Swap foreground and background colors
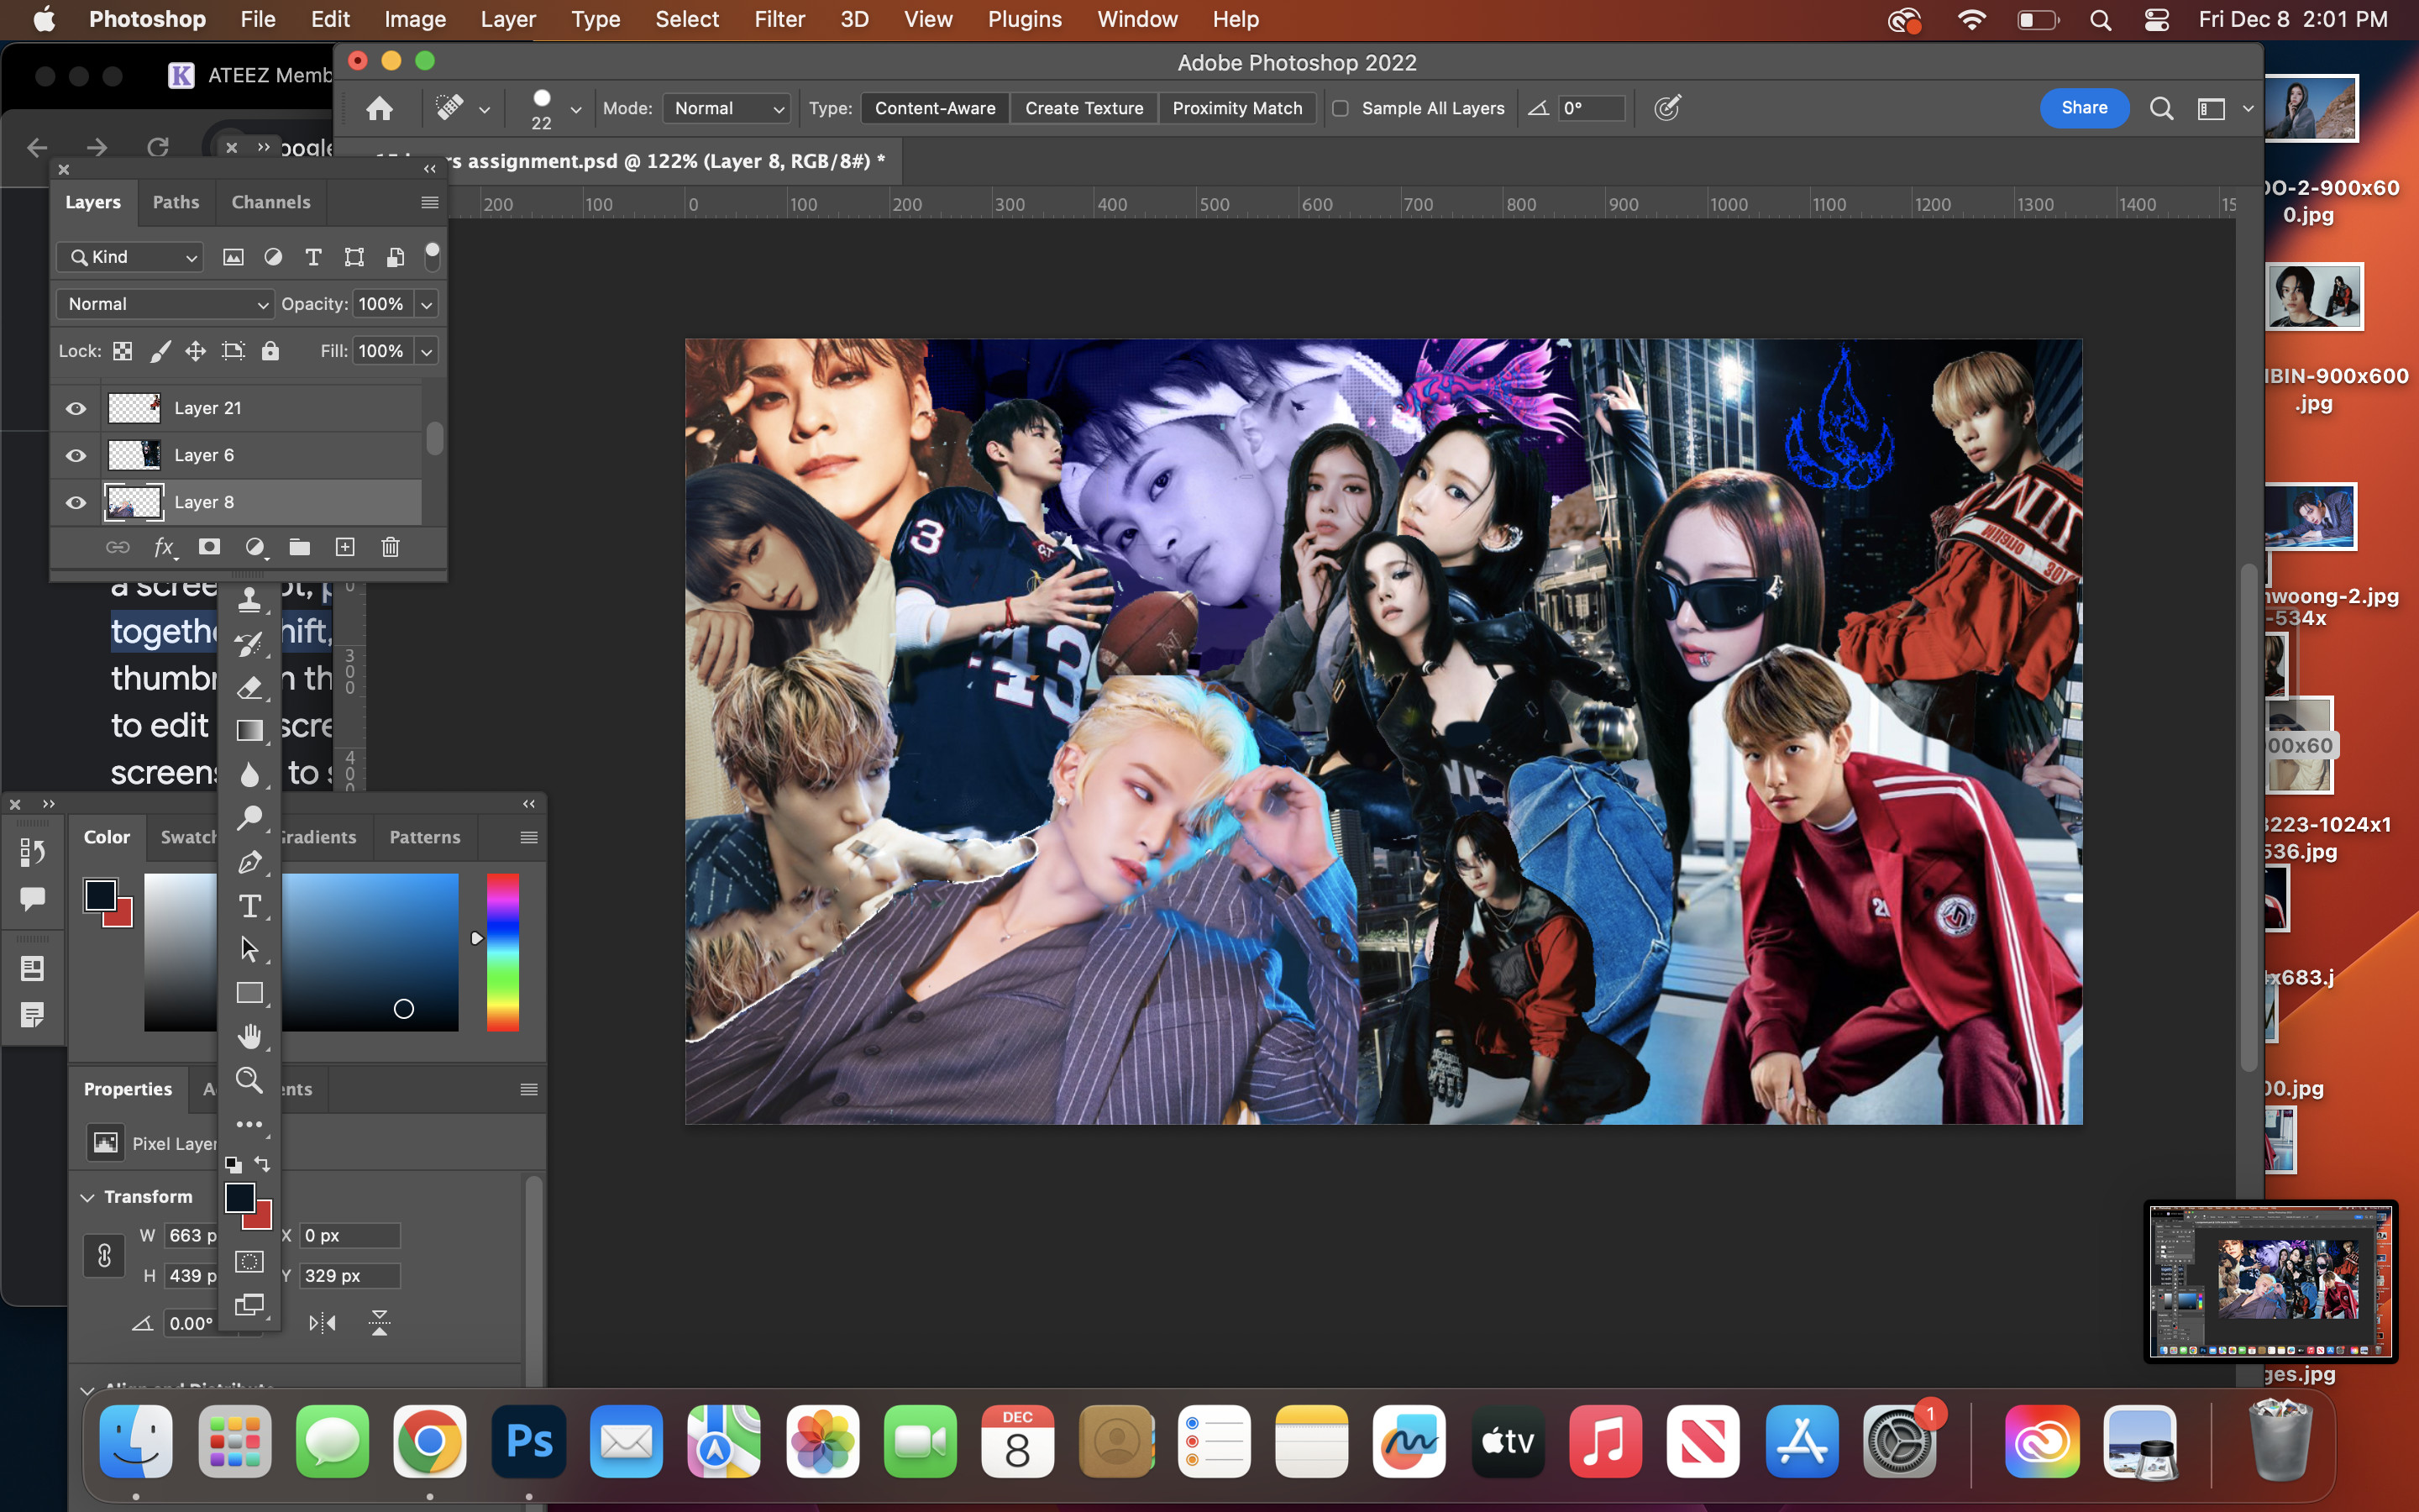 pyautogui.click(x=263, y=1164)
